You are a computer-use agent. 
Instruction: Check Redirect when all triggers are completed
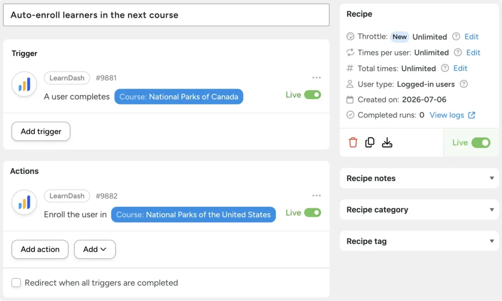(16, 283)
